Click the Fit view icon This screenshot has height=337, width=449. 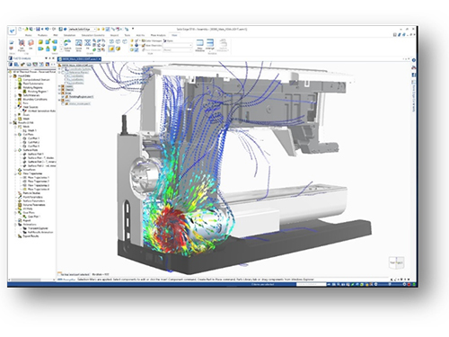click(x=88, y=44)
